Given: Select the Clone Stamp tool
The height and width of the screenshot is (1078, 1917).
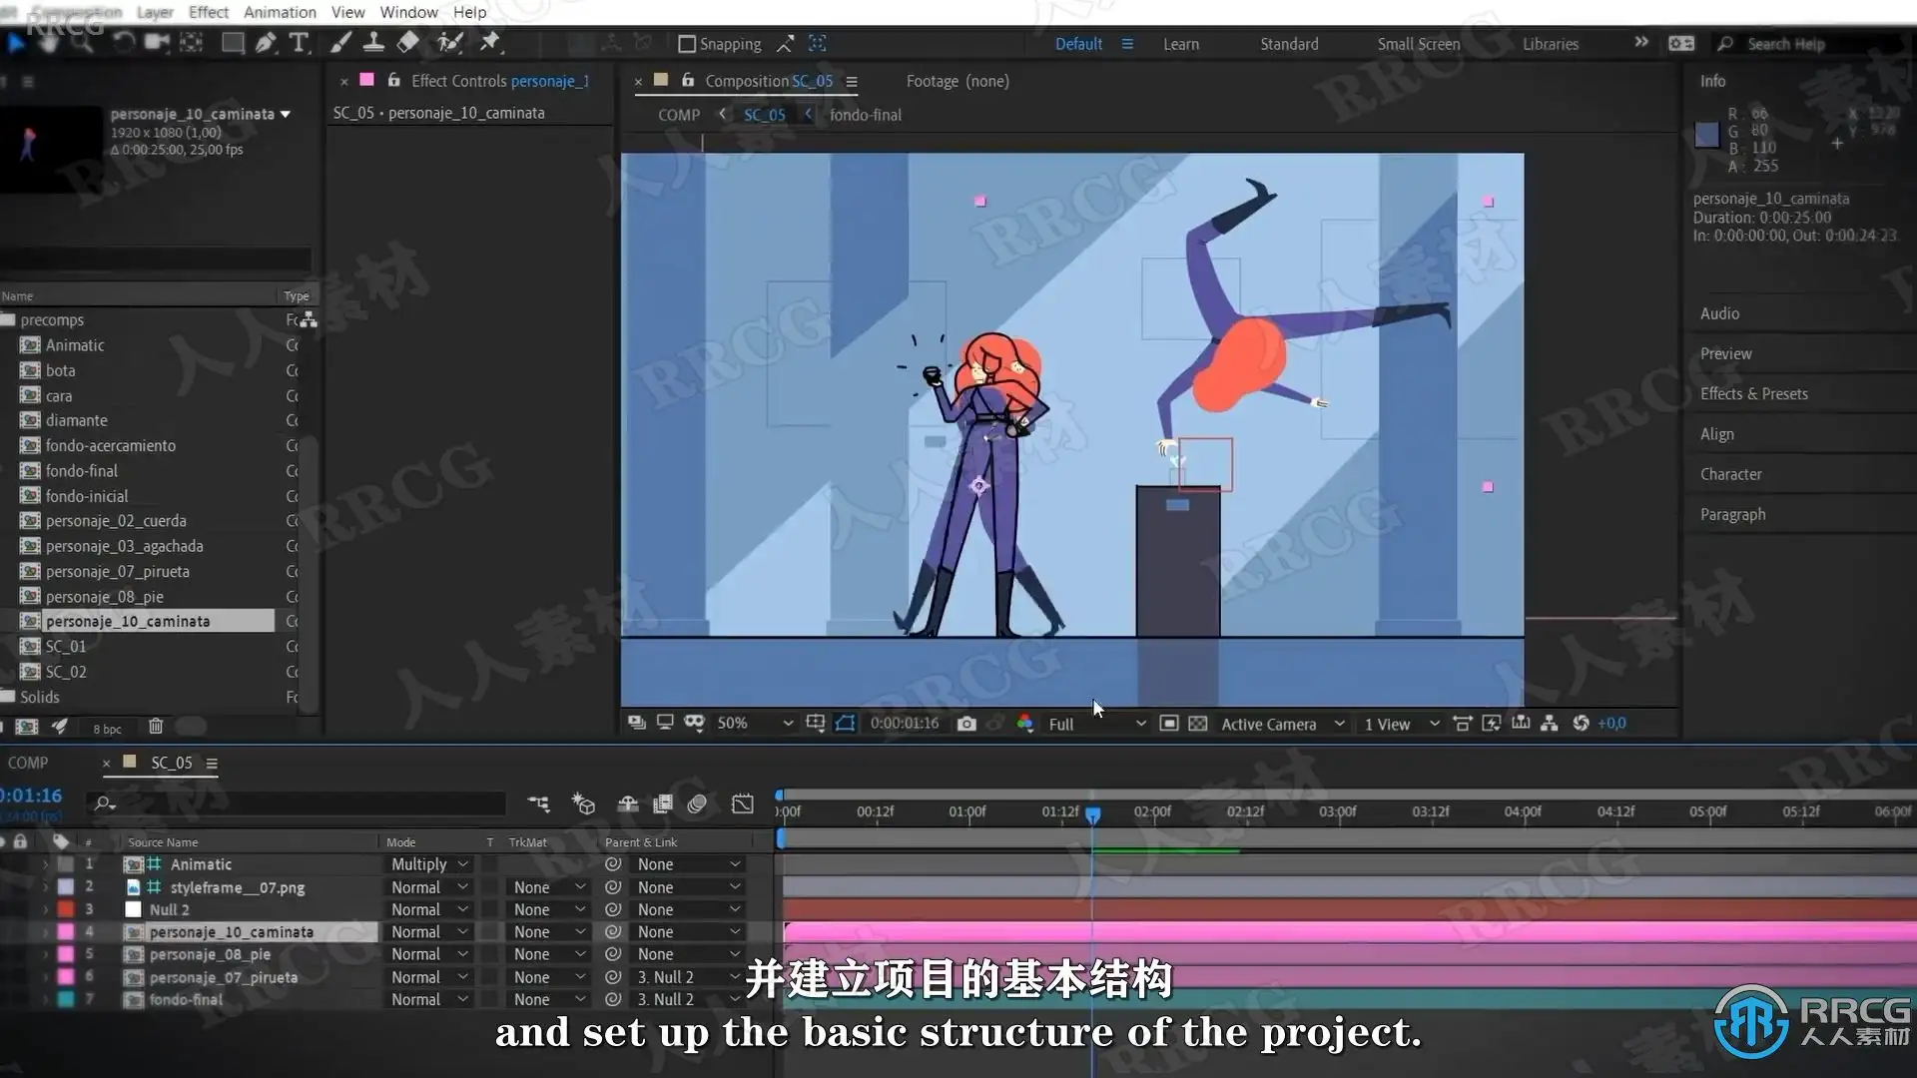Looking at the screenshot, I should (373, 43).
